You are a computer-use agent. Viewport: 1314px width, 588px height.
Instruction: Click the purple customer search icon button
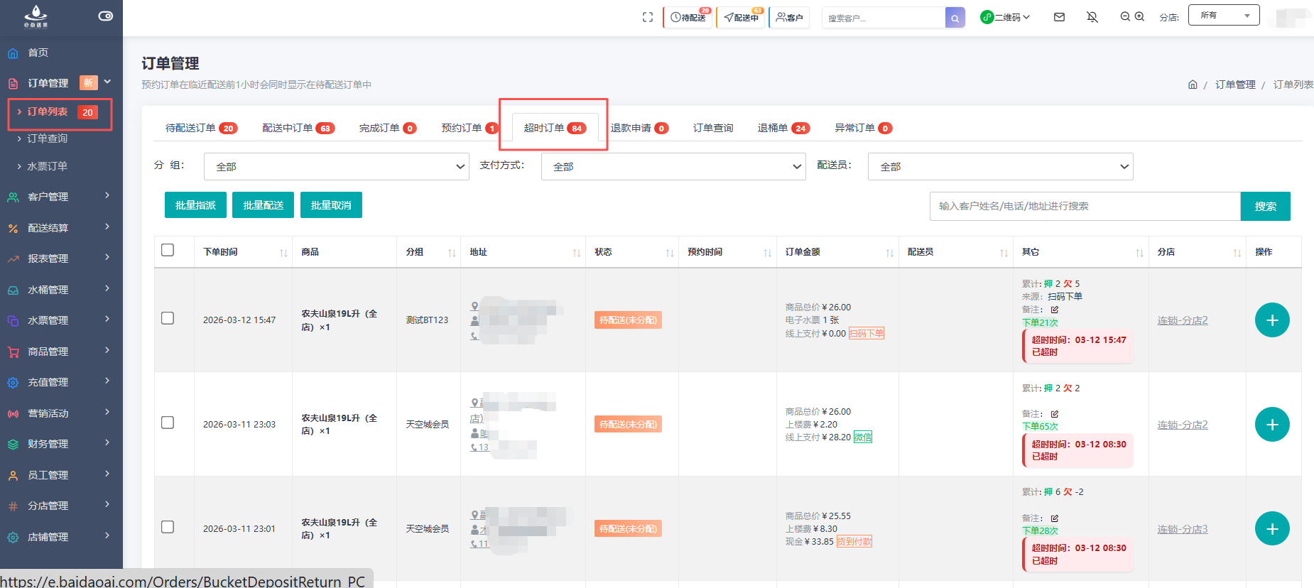pyautogui.click(x=955, y=18)
